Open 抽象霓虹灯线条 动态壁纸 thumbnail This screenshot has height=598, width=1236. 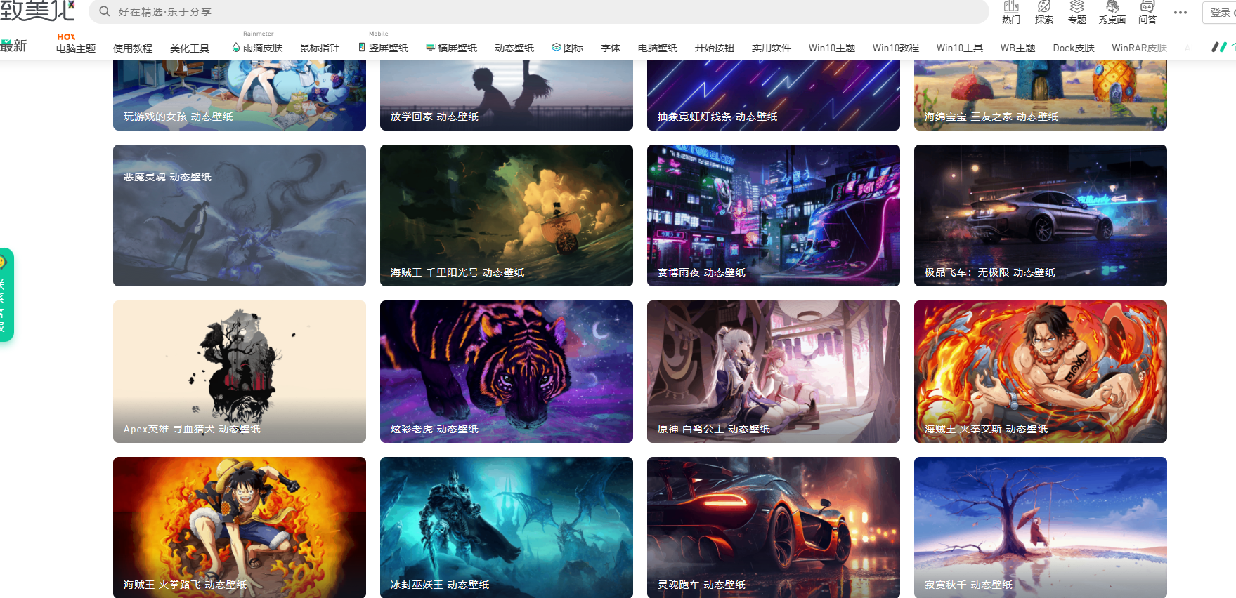[x=774, y=95]
